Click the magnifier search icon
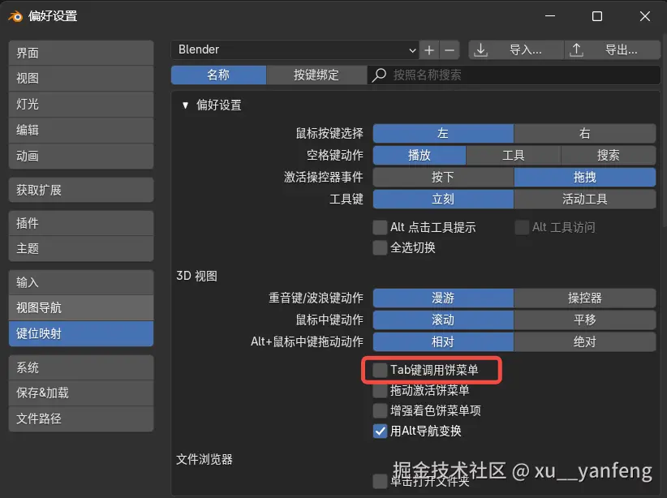 pyautogui.click(x=379, y=75)
